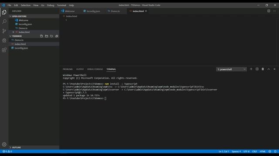Switch to the Output panel tab

pos(80,69)
